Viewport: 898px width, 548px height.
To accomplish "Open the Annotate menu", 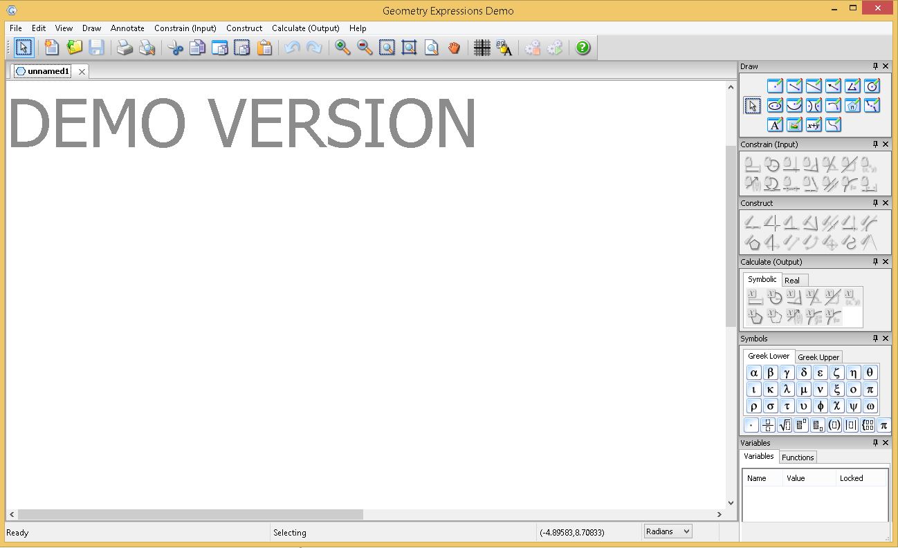I will pyautogui.click(x=127, y=28).
